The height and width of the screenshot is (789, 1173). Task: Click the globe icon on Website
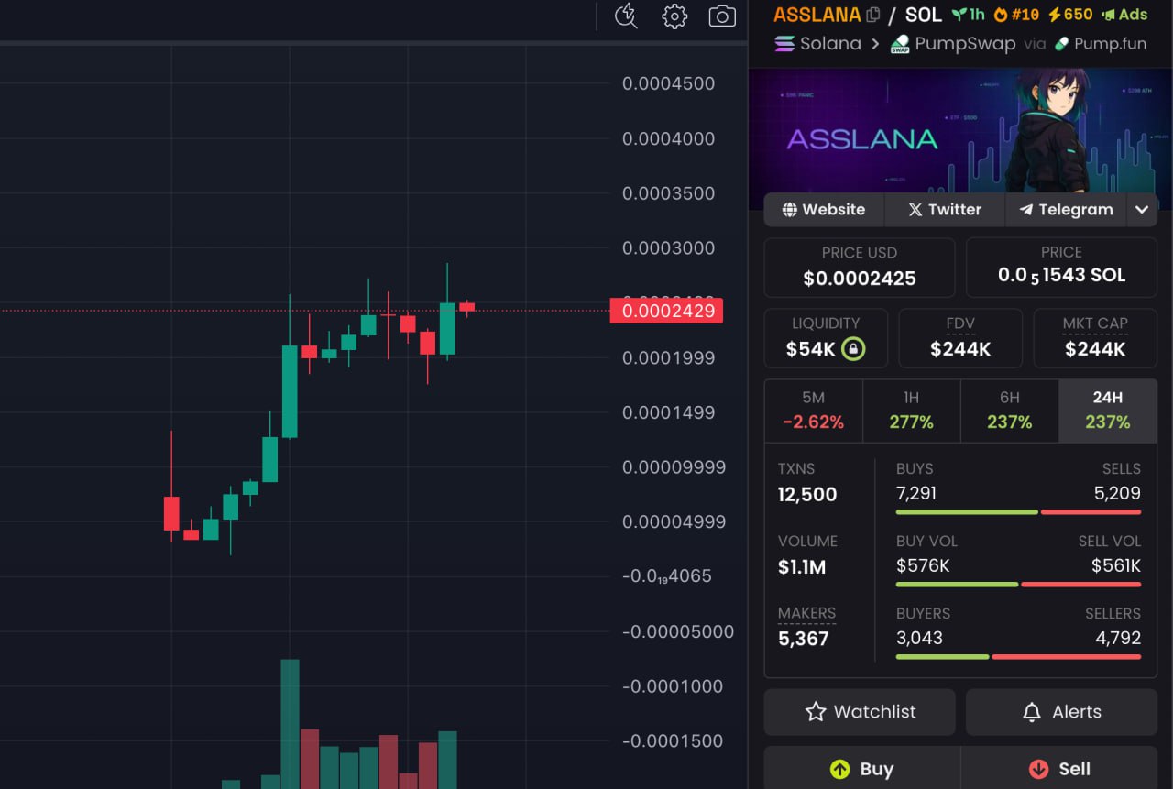pos(789,209)
